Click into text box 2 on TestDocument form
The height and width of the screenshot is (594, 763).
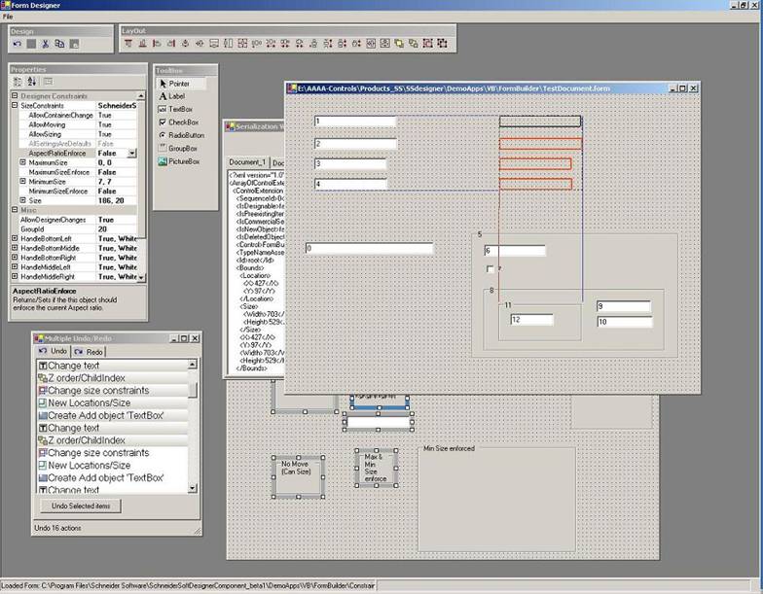[x=356, y=144]
